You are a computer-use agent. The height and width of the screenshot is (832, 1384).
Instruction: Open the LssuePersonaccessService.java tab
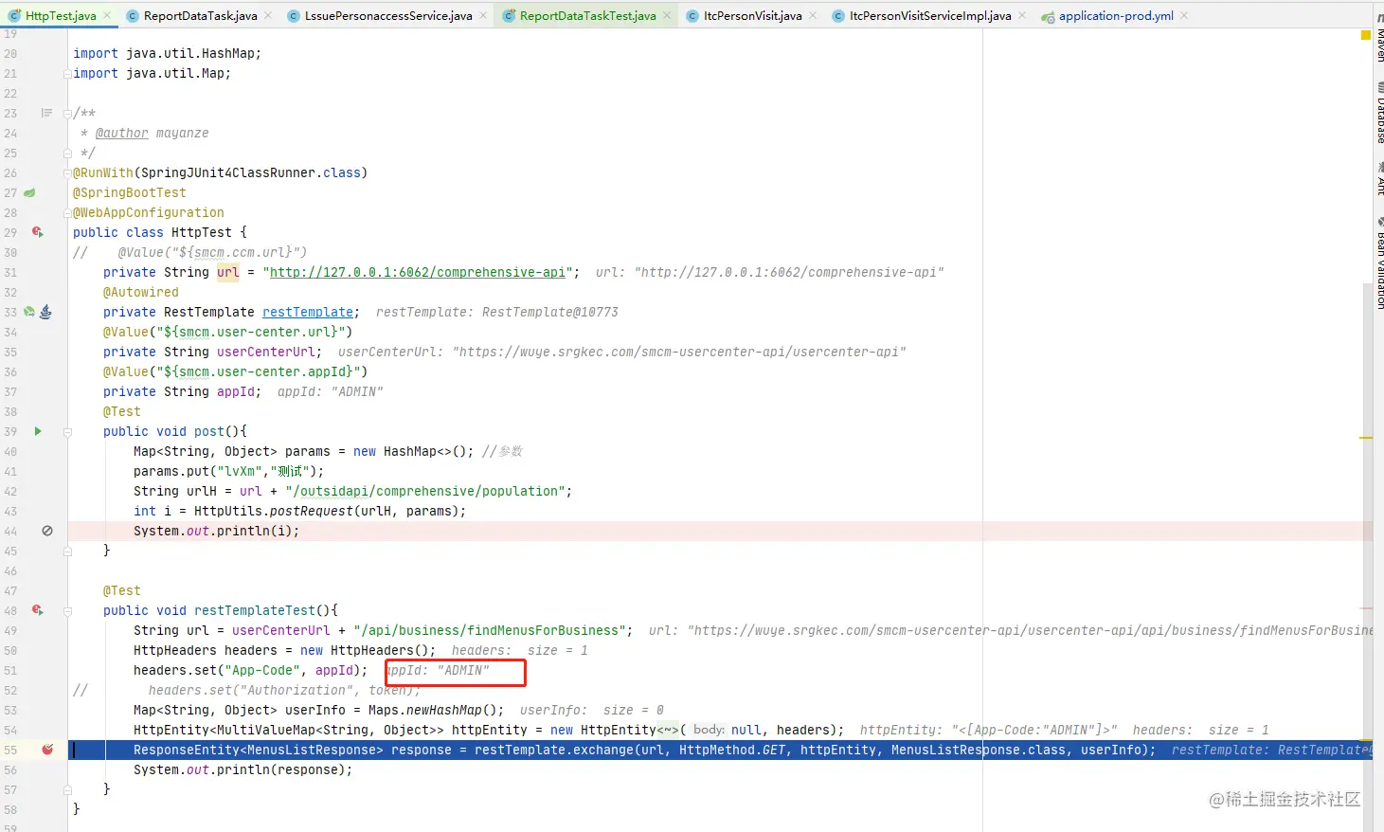388,15
